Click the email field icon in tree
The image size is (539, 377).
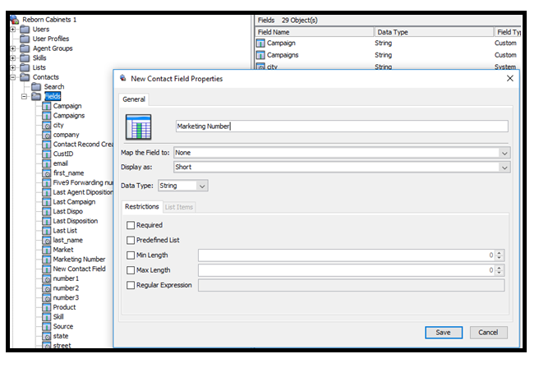tap(46, 163)
